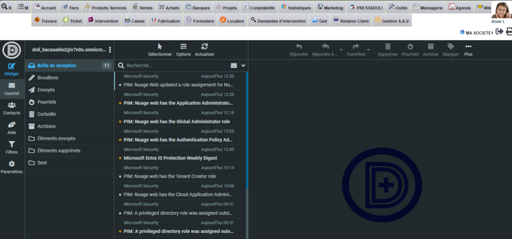This screenshot has height=239, width=512.
Task: Open the Brouillons folder
Action: 69,78
